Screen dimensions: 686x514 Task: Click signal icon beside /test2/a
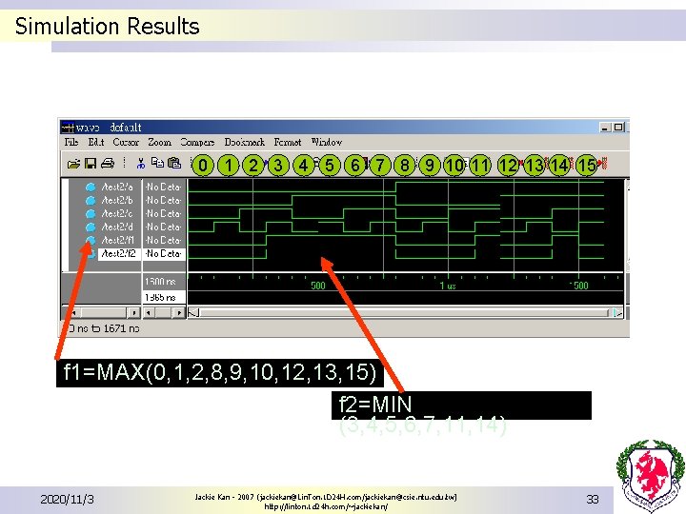[x=91, y=188]
